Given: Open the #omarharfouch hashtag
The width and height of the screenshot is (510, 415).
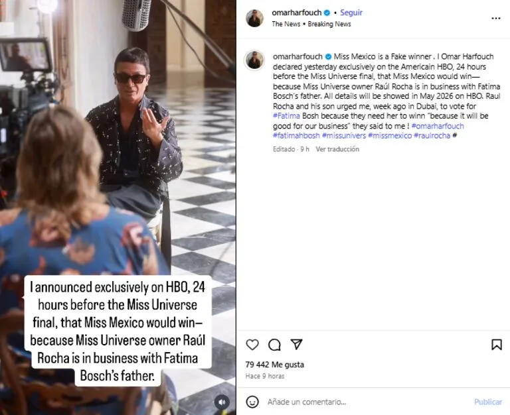Looking at the screenshot, I should pyautogui.click(x=438, y=126).
